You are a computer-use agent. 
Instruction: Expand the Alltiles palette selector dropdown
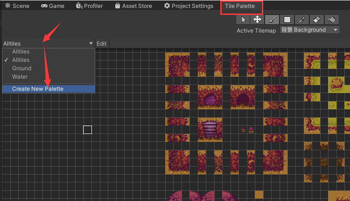(48, 43)
